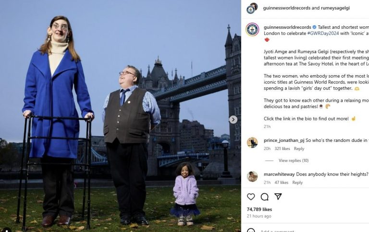This screenshot has width=369, height=232.
Task: Share the post via paper plane icon
Action: pyautogui.click(x=278, y=197)
